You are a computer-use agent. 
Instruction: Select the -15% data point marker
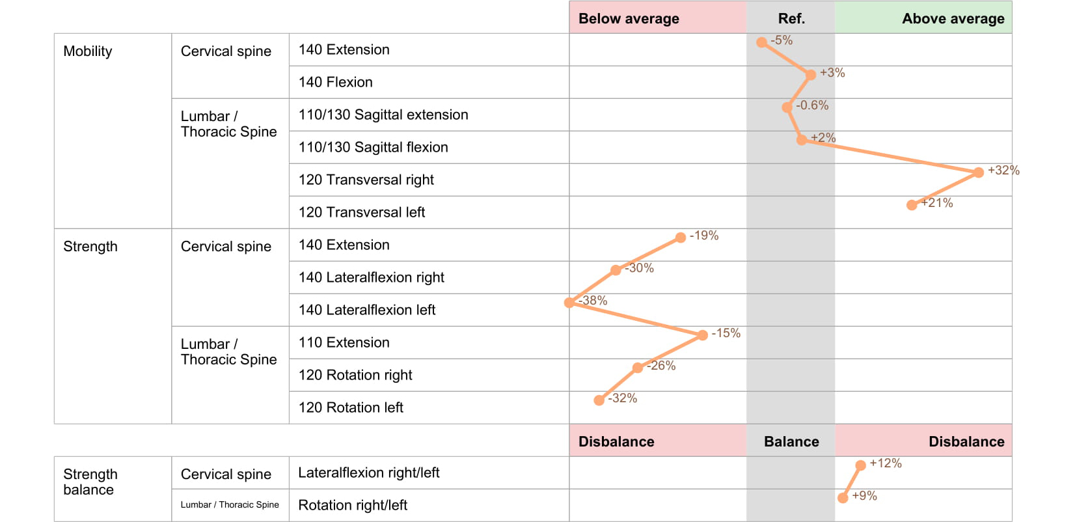point(702,335)
